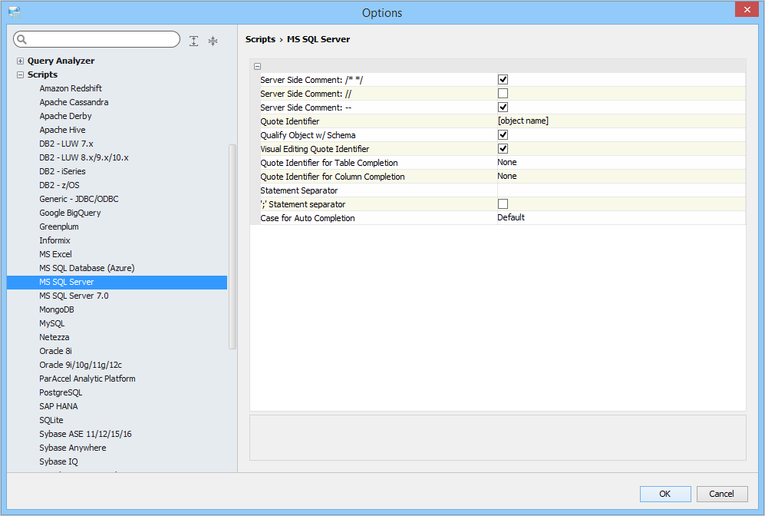
Task: Select Generic - JDBC/ODBC entry
Action: [79, 199]
